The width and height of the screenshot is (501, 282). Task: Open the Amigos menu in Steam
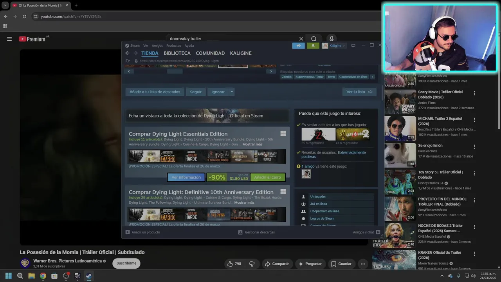coord(157,45)
